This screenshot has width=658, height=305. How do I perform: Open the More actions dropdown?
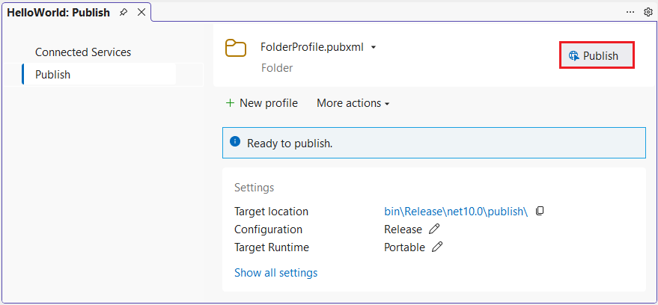353,103
